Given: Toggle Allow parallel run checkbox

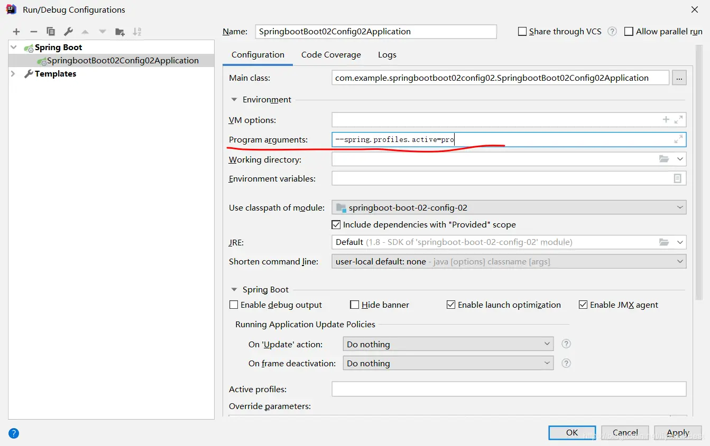Looking at the screenshot, I should click(629, 32).
